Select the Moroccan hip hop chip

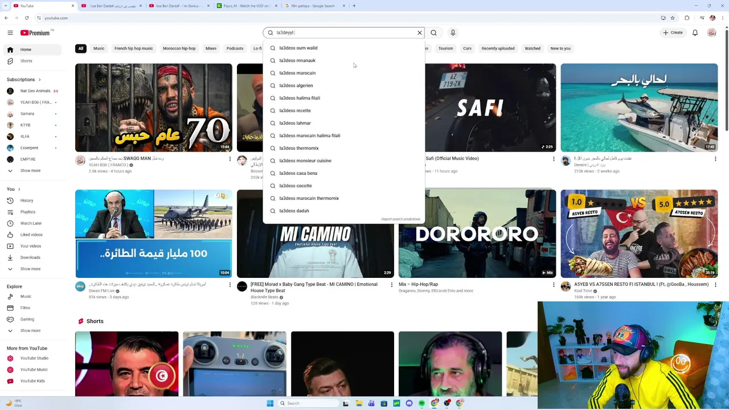[x=179, y=48]
